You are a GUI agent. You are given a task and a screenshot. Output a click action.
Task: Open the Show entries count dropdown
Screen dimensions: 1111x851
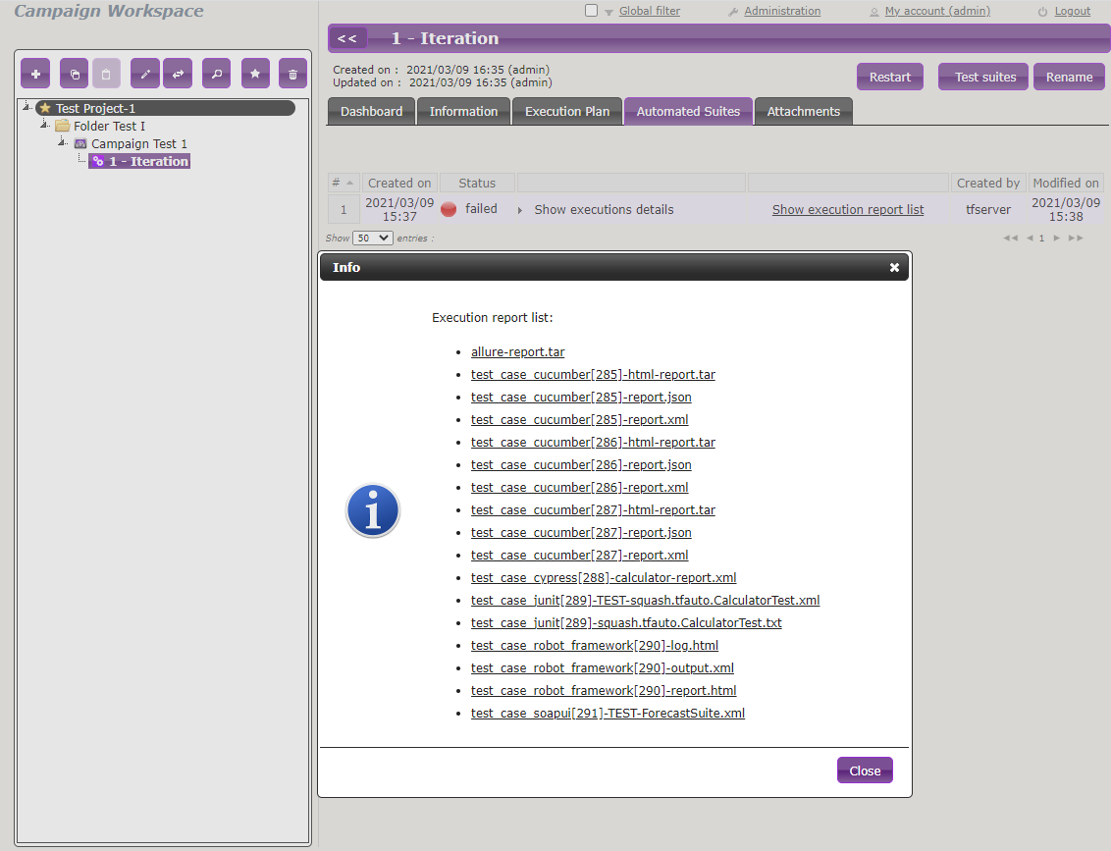click(x=373, y=239)
